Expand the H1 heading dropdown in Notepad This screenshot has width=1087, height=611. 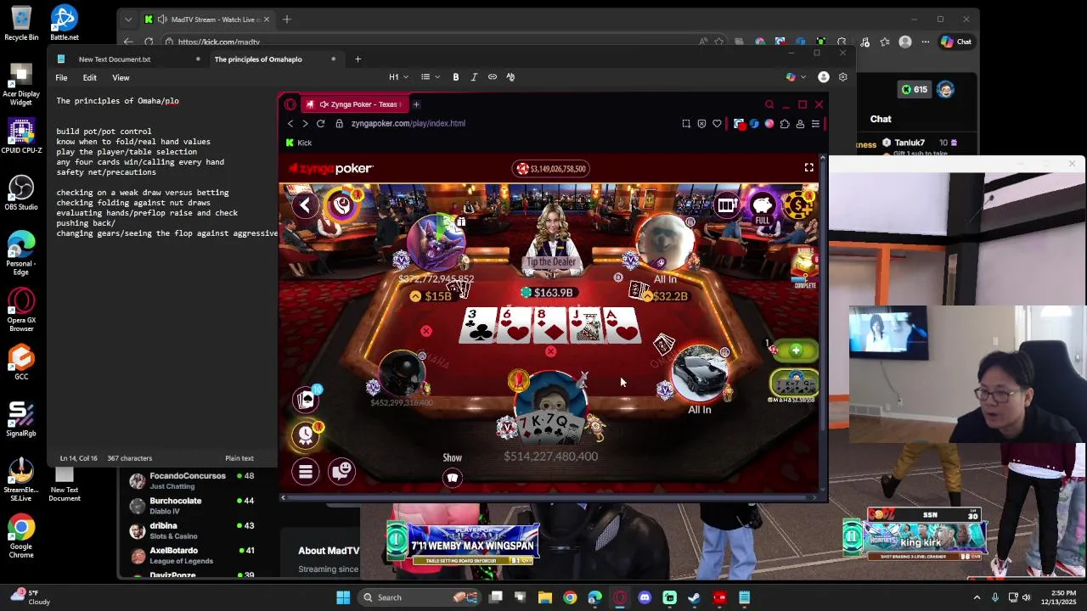tap(398, 77)
